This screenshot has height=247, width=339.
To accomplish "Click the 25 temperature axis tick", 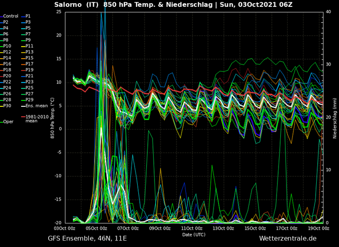I will [59, 12].
